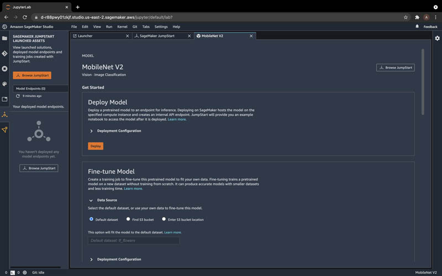Click the Amazon SageMaker Studio logo icon
Screen dimensions: 442x276
point(4,26)
